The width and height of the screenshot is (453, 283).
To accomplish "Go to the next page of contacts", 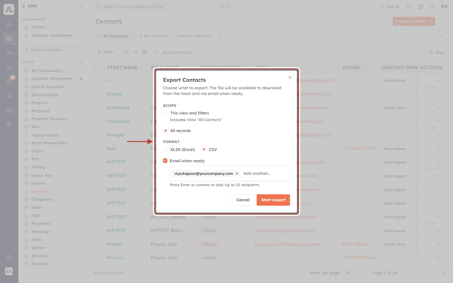I will tap(433, 273).
